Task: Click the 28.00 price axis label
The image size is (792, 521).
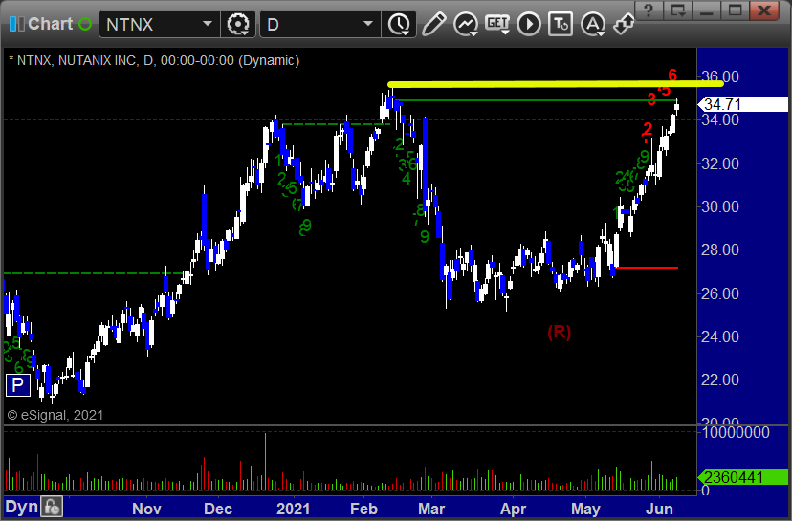Action: 720,250
